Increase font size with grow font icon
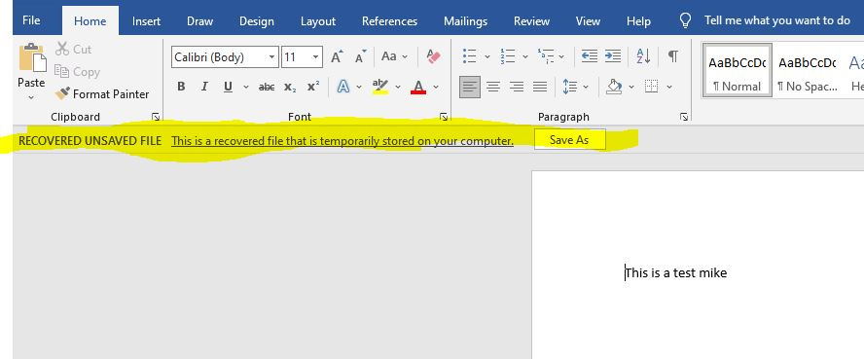Screen dimensions: 864x359 pos(337,56)
